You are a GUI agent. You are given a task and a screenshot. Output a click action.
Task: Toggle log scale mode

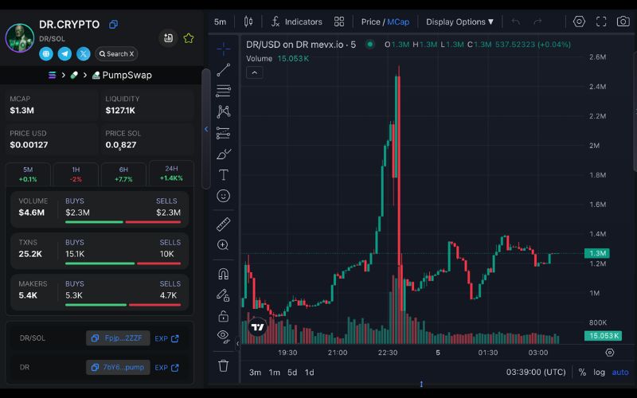click(600, 372)
